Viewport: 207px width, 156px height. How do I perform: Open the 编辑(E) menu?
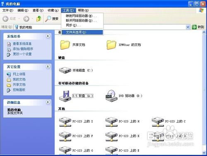[x=23, y=10]
